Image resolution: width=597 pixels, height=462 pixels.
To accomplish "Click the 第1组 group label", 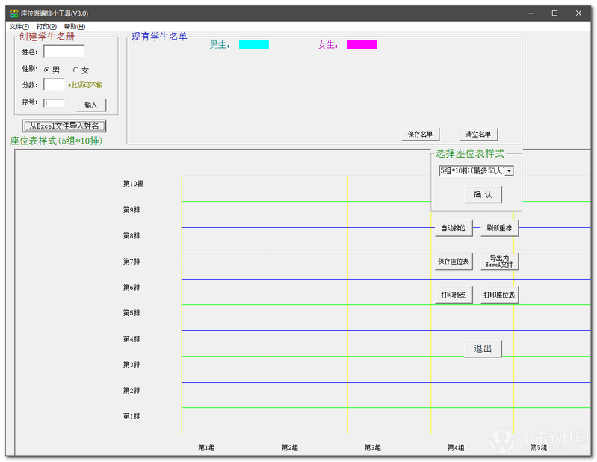I will [206, 448].
